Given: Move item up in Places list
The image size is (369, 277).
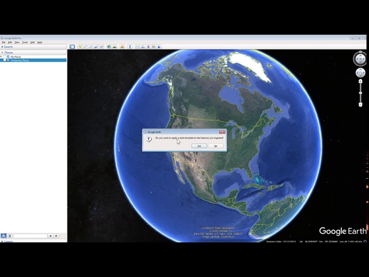Looking at the screenshot, I should click(x=50, y=236).
